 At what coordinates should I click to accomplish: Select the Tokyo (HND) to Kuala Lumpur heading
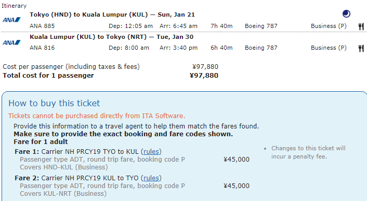click(x=112, y=15)
